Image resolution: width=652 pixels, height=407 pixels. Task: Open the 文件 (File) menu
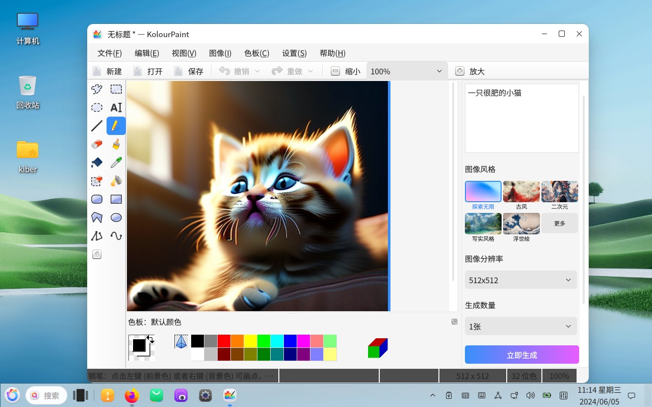(x=110, y=53)
